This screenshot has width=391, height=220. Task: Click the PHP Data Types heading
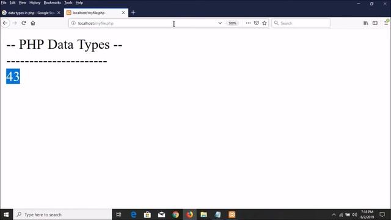click(64, 45)
